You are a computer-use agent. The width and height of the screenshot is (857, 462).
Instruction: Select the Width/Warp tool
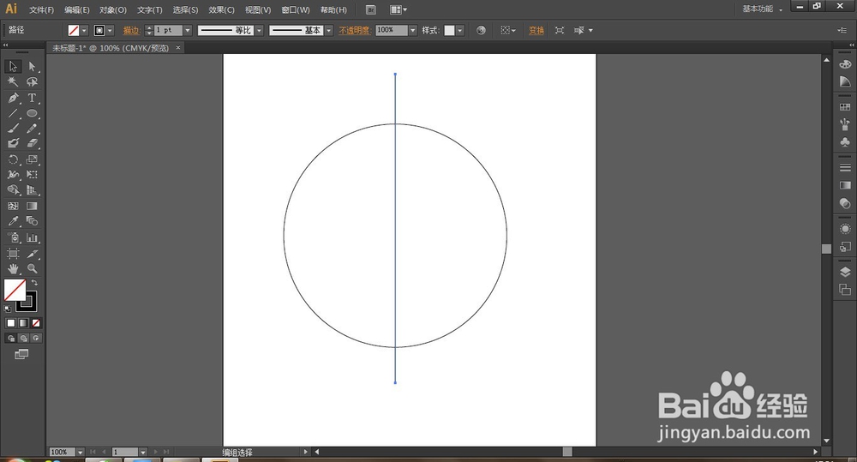[13, 175]
